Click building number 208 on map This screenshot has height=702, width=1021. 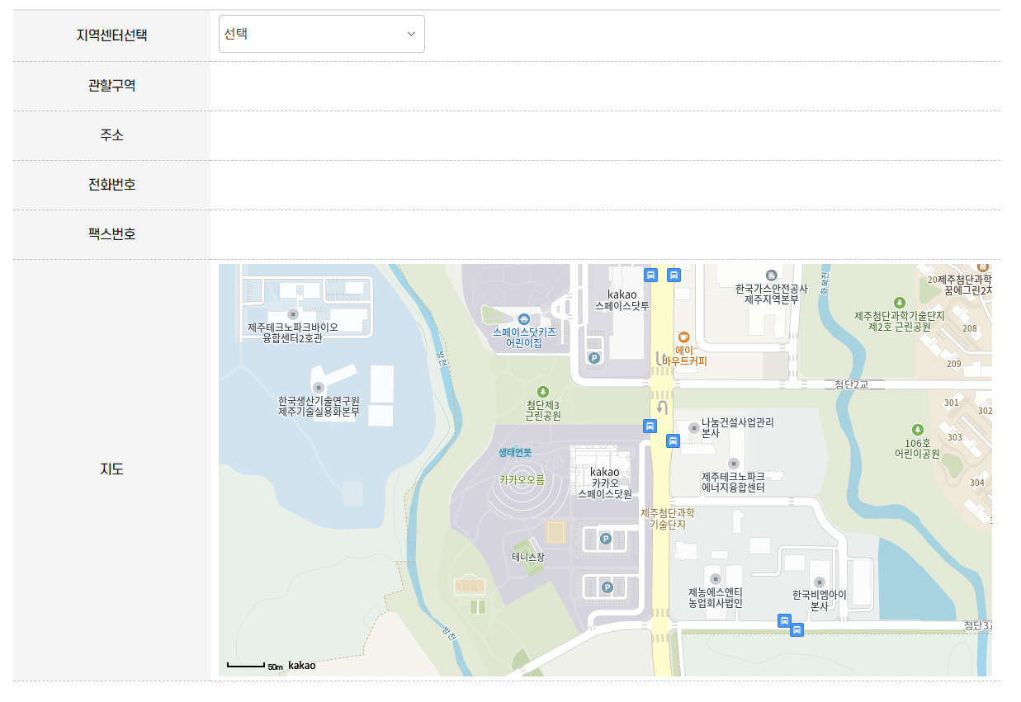pos(970,328)
